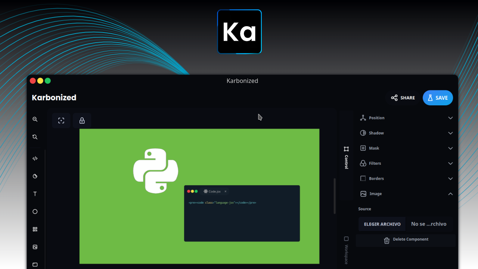This screenshot has width=478, height=269.
Task: Expand the Filters section chevron
Action: pos(450,163)
